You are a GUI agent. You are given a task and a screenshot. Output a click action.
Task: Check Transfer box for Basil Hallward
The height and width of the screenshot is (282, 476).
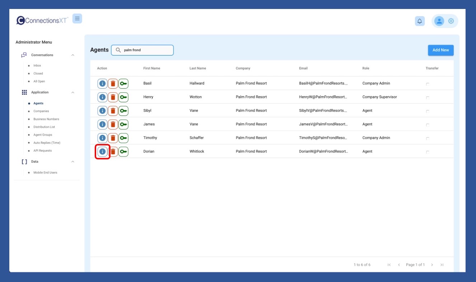[427, 84]
